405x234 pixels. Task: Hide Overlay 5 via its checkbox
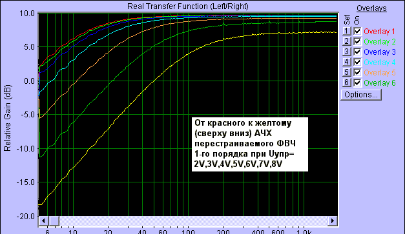tap(357, 73)
